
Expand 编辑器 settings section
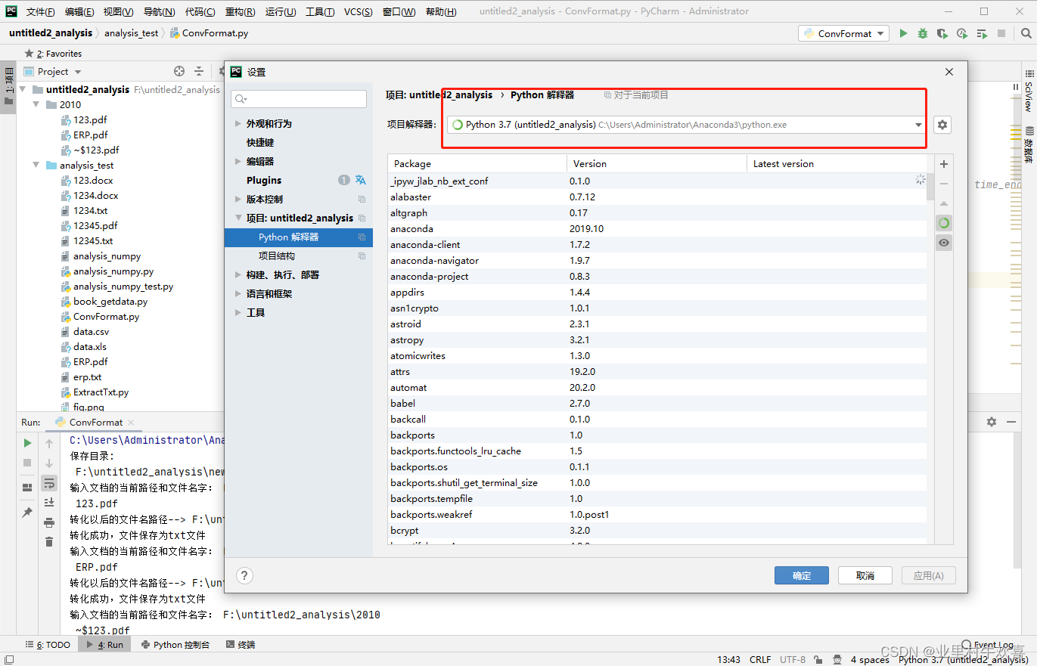[x=238, y=161]
